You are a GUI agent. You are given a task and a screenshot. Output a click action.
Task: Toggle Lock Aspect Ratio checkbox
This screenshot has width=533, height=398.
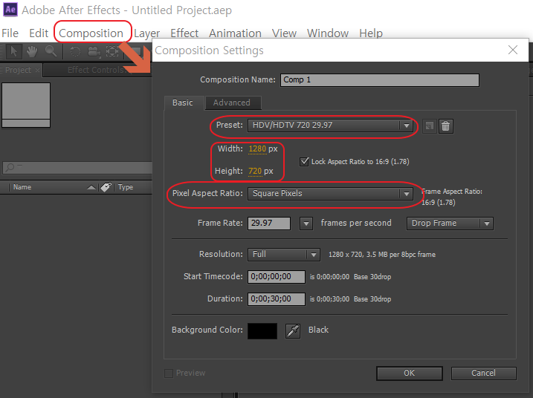click(304, 162)
